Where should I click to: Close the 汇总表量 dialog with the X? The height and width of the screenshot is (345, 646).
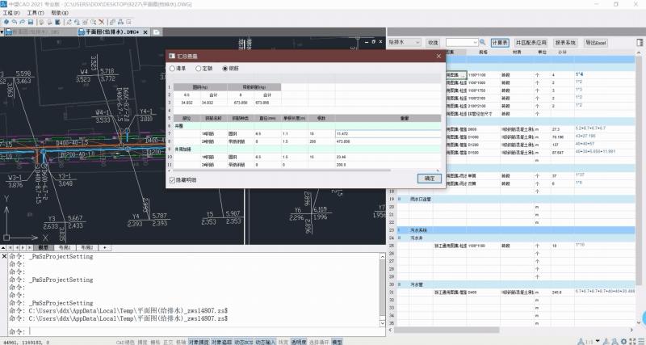click(438, 57)
